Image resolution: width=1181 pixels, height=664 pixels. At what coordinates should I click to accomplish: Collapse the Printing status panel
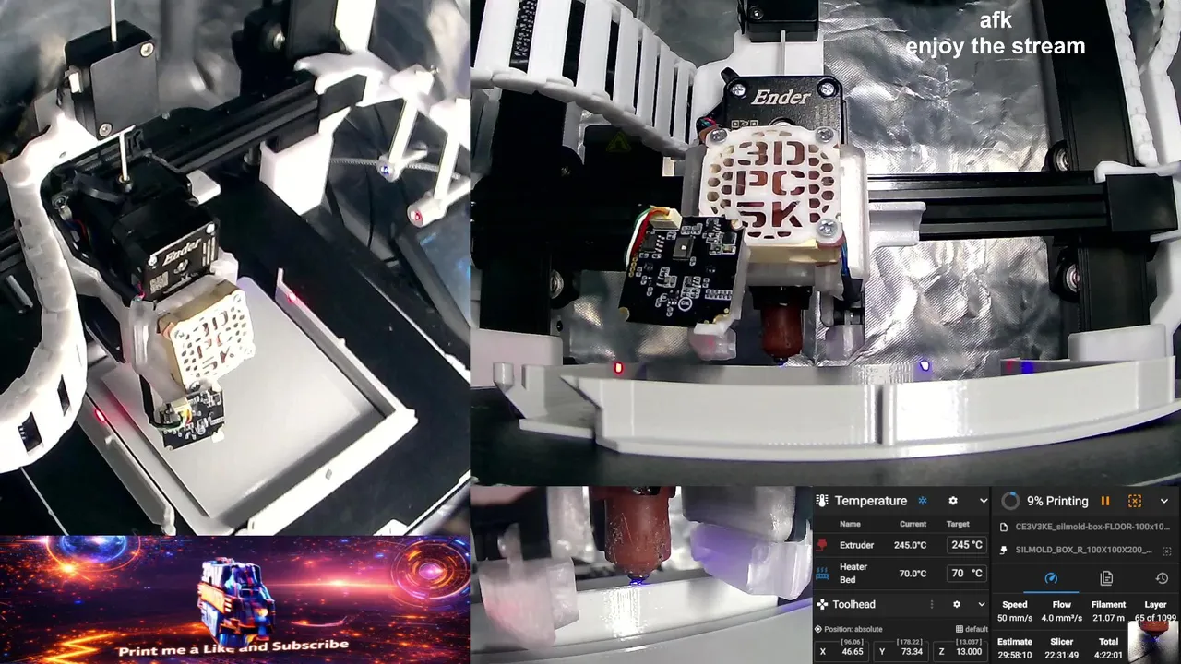1164,501
